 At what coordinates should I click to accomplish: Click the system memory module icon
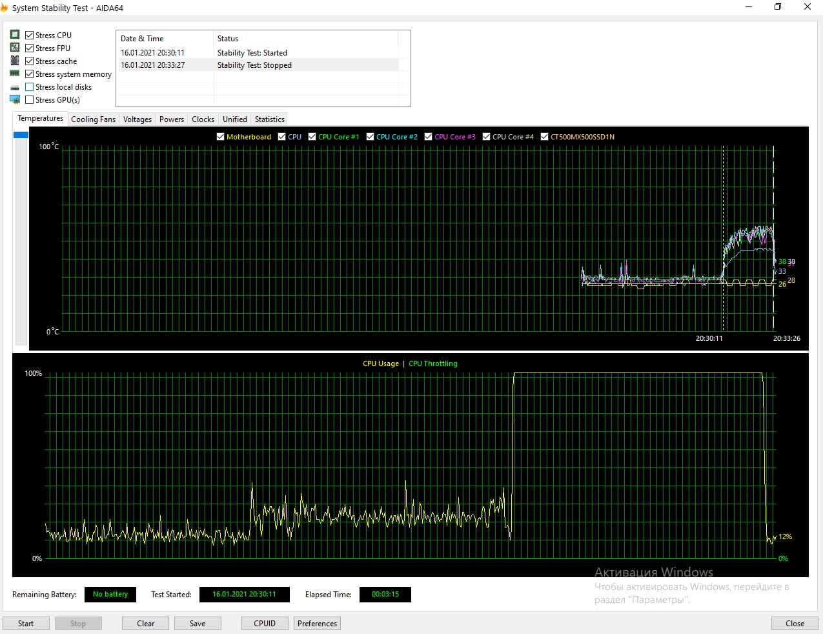(15, 74)
